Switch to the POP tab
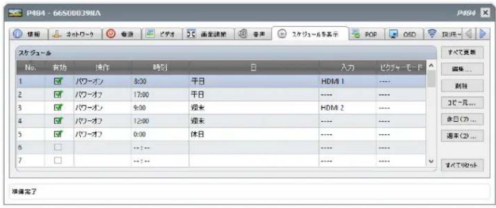 (367, 34)
